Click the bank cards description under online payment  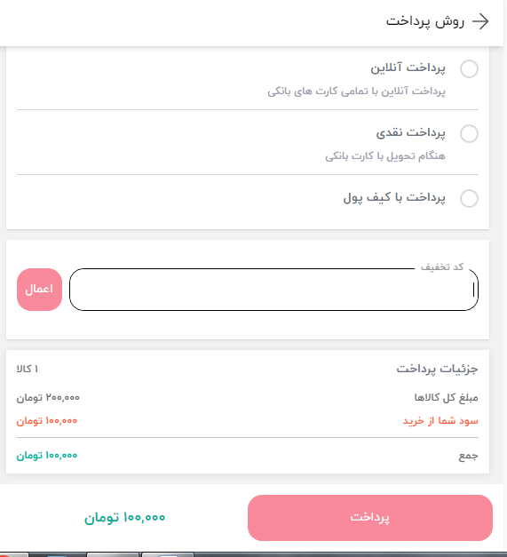click(356, 92)
